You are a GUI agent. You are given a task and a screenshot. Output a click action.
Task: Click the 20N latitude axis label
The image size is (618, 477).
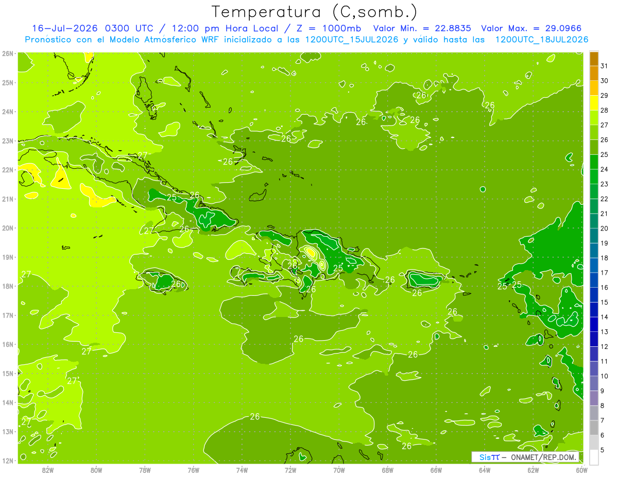click(7, 228)
